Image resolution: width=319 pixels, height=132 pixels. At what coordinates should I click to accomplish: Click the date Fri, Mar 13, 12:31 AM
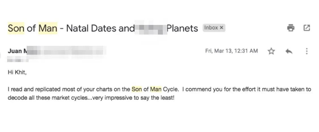[x=231, y=51]
